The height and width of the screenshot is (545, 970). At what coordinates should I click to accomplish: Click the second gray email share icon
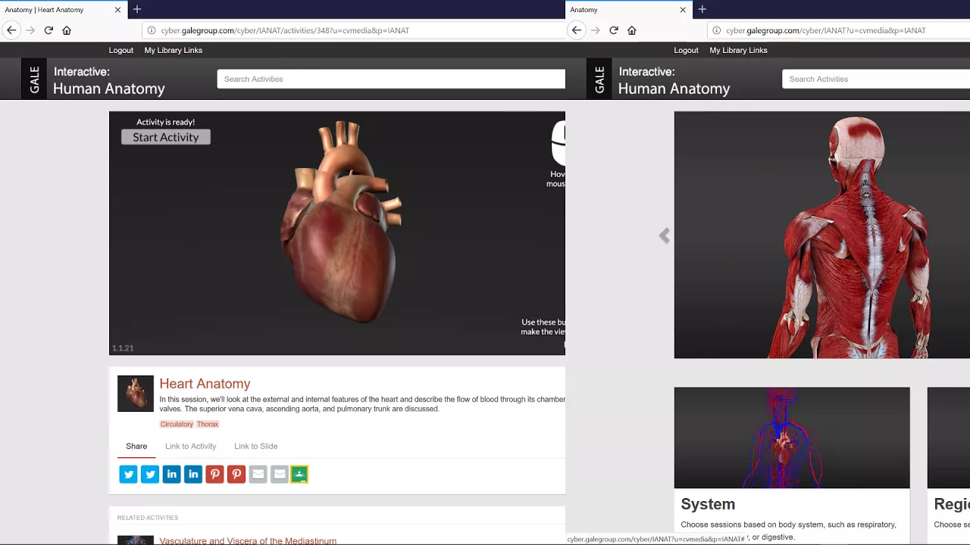[280, 474]
